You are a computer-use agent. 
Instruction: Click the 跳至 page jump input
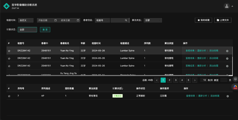(223, 80)
